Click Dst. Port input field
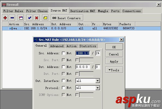The width and height of the screenshot is (162, 109). (x=86, y=74)
